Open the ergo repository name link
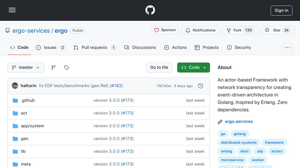This screenshot has width=300, height=168. (x=61, y=31)
